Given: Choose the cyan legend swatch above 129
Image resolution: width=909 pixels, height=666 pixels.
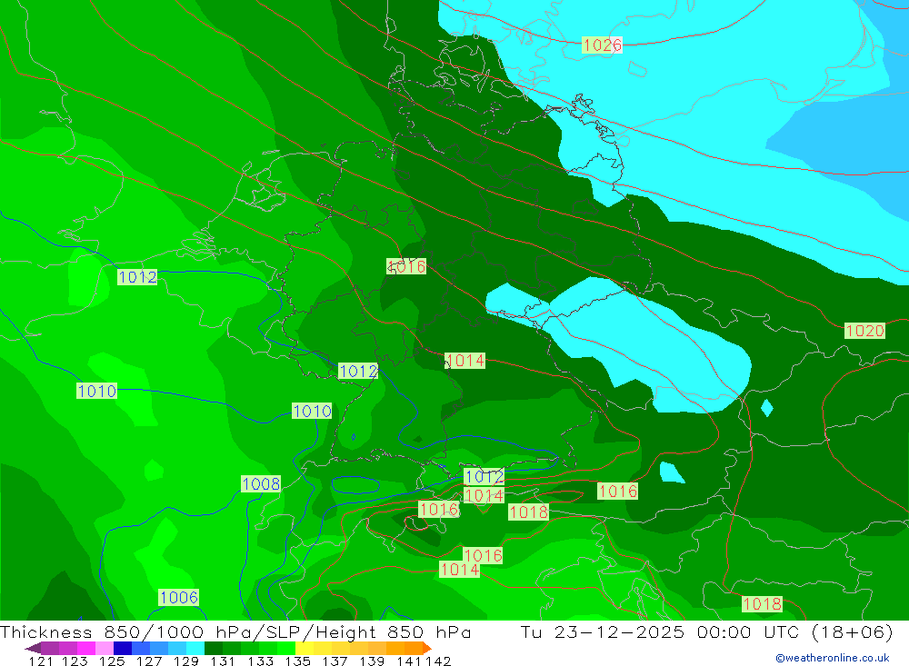Looking at the screenshot, I should pos(195,648).
